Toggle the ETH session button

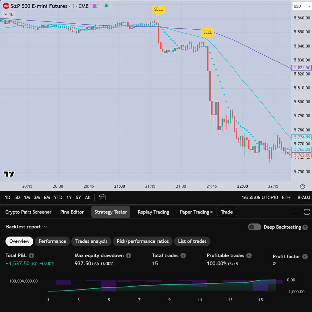click(x=286, y=197)
